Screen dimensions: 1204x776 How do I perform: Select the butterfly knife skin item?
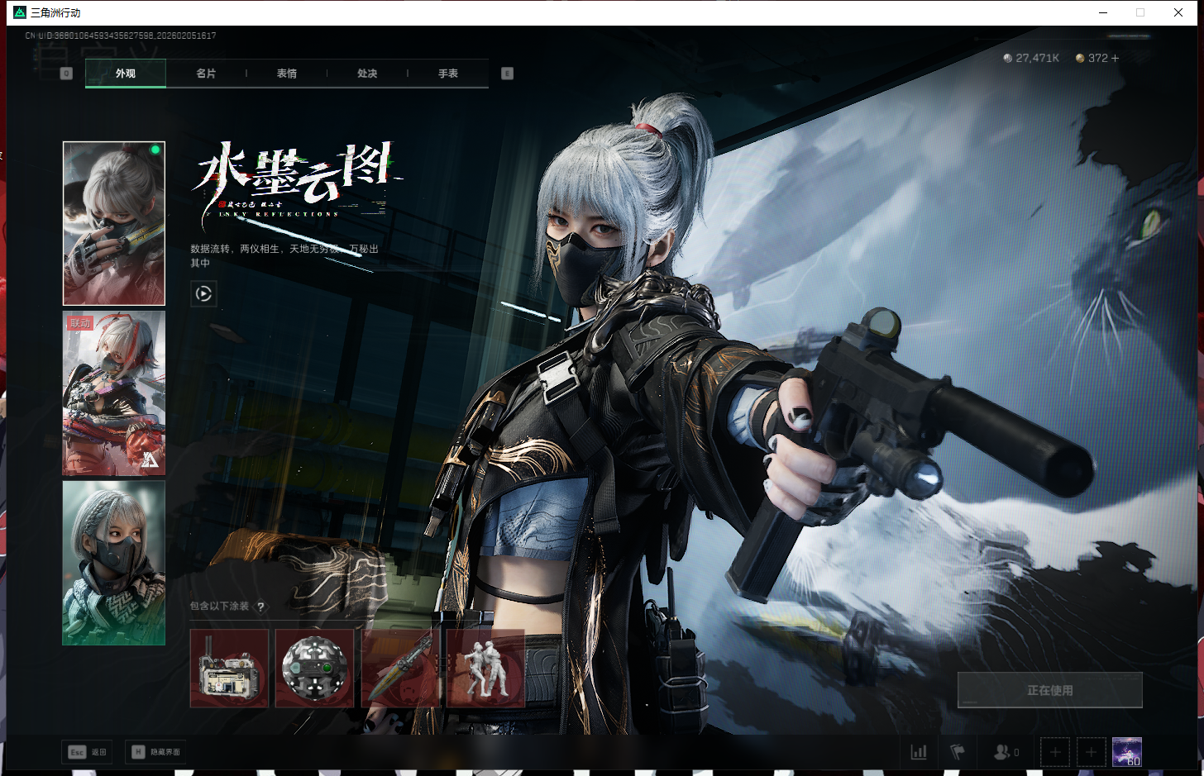(401, 668)
